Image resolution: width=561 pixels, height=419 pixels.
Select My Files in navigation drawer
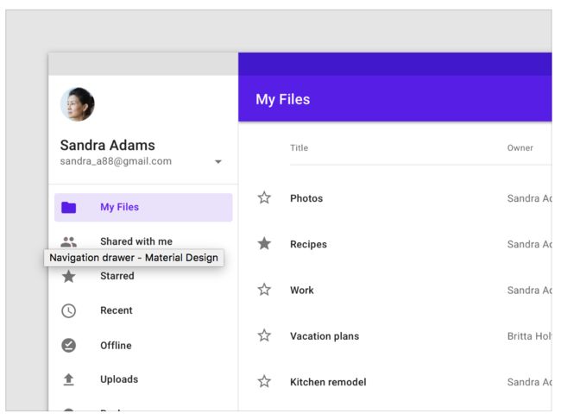(x=143, y=208)
